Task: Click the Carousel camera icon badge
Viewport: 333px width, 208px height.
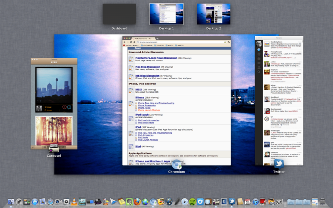Action: point(54,149)
